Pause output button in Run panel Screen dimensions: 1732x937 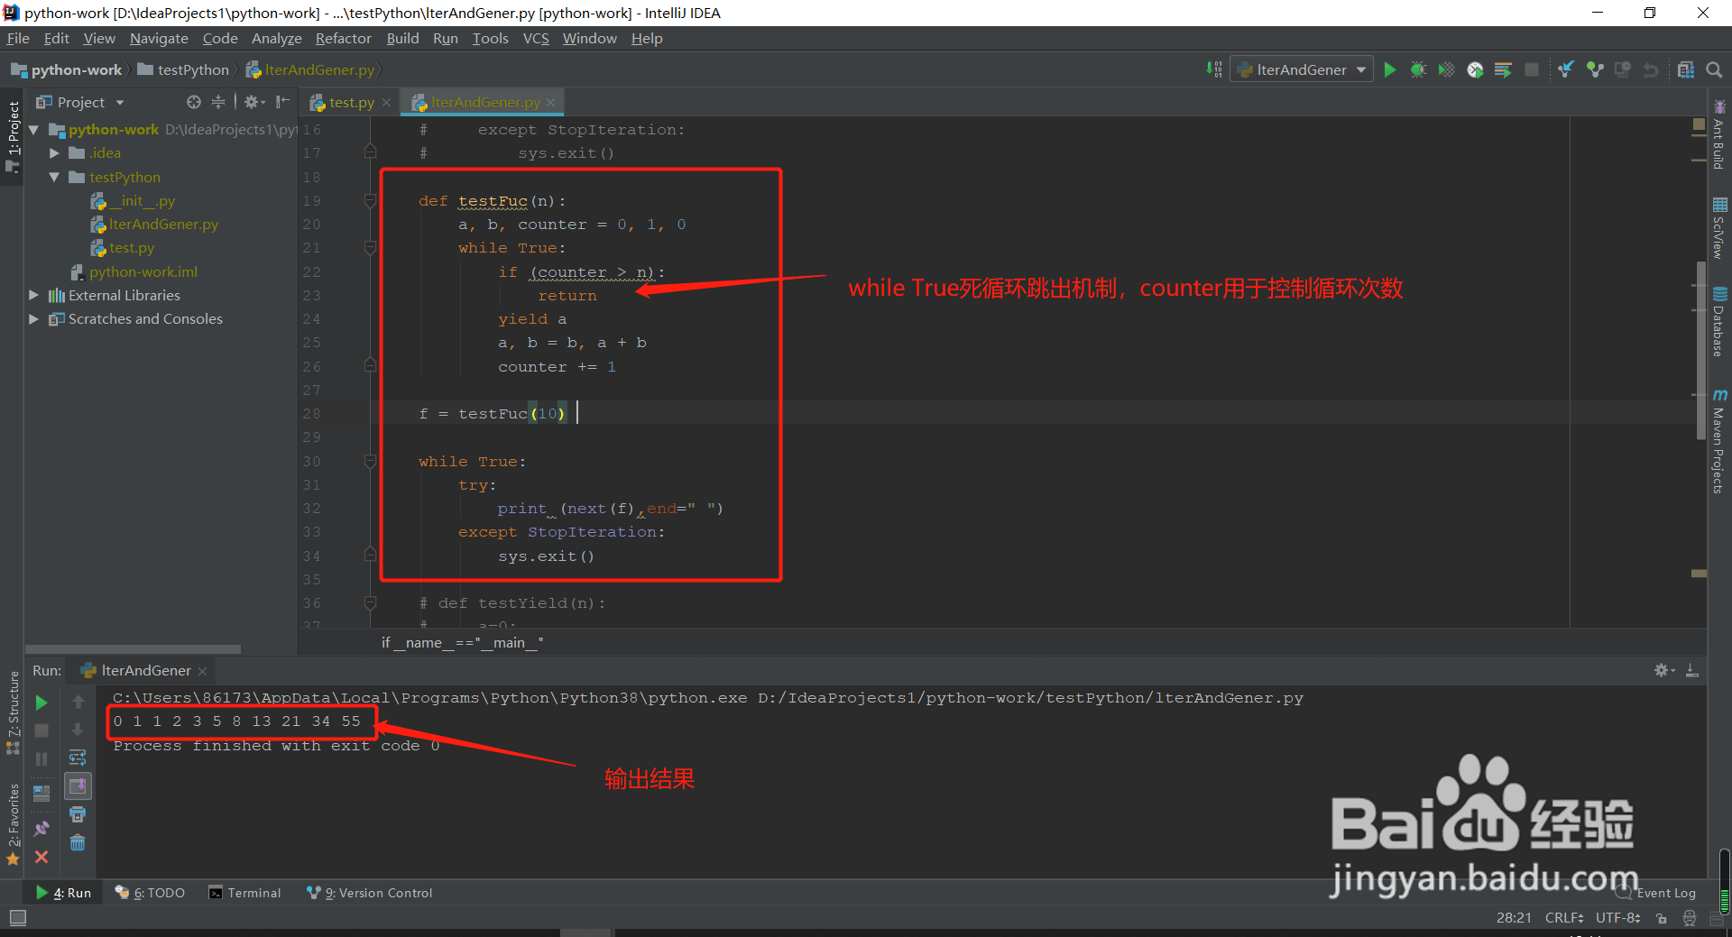pyautogui.click(x=41, y=759)
